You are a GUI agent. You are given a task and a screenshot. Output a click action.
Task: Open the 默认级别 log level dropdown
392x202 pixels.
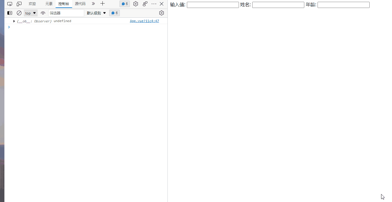pyautogui.click(x=96, y=13)
